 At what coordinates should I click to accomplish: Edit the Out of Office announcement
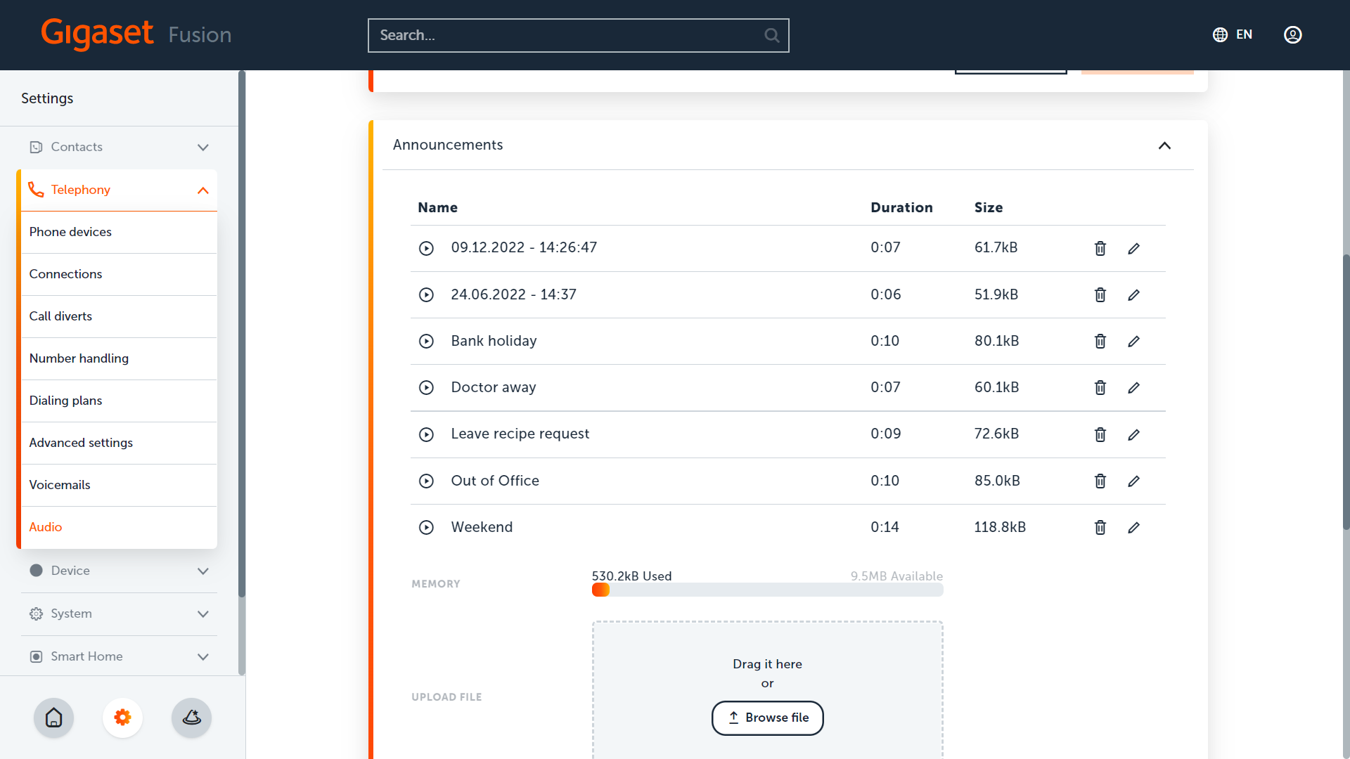coord(1133,481)
